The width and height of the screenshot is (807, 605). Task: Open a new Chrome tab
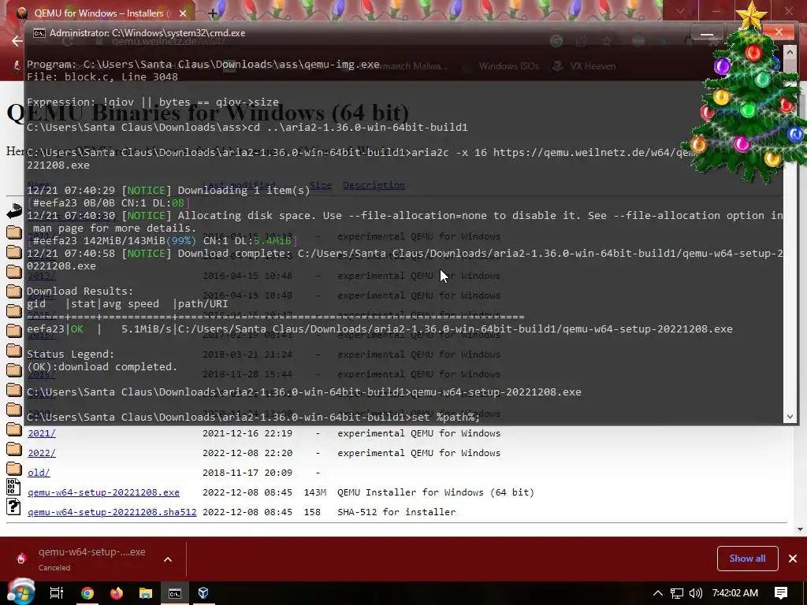(212, 13)
